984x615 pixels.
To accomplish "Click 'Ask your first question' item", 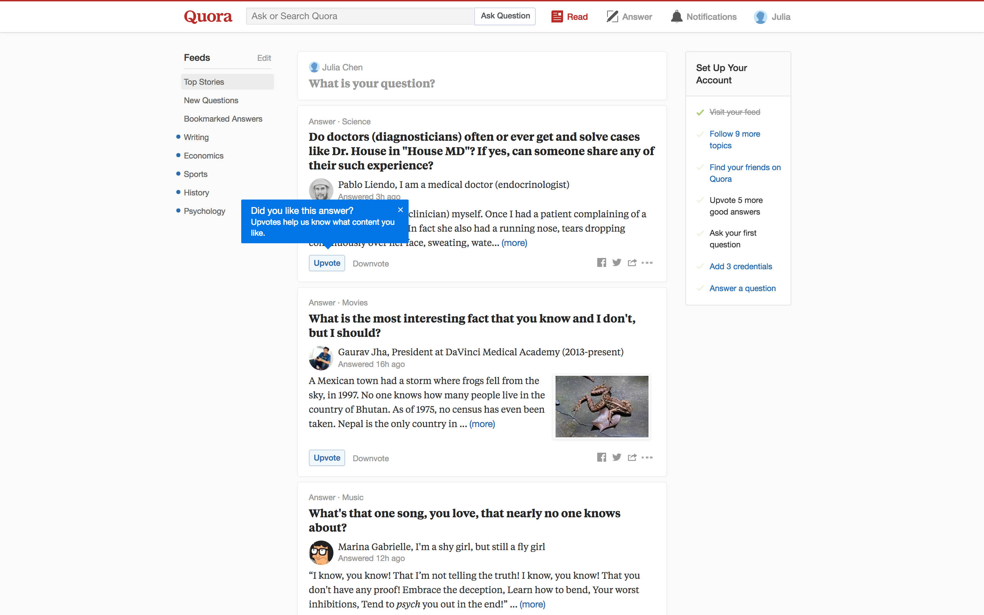I will [x=733, y=239].
